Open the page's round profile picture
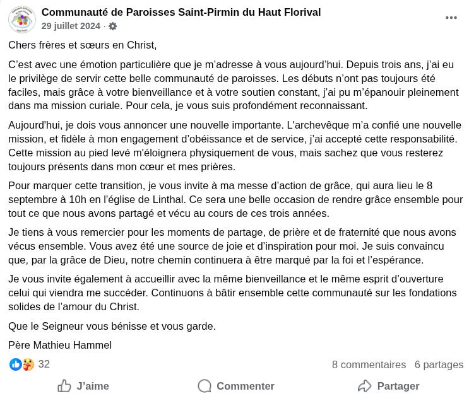 point(22,19)
